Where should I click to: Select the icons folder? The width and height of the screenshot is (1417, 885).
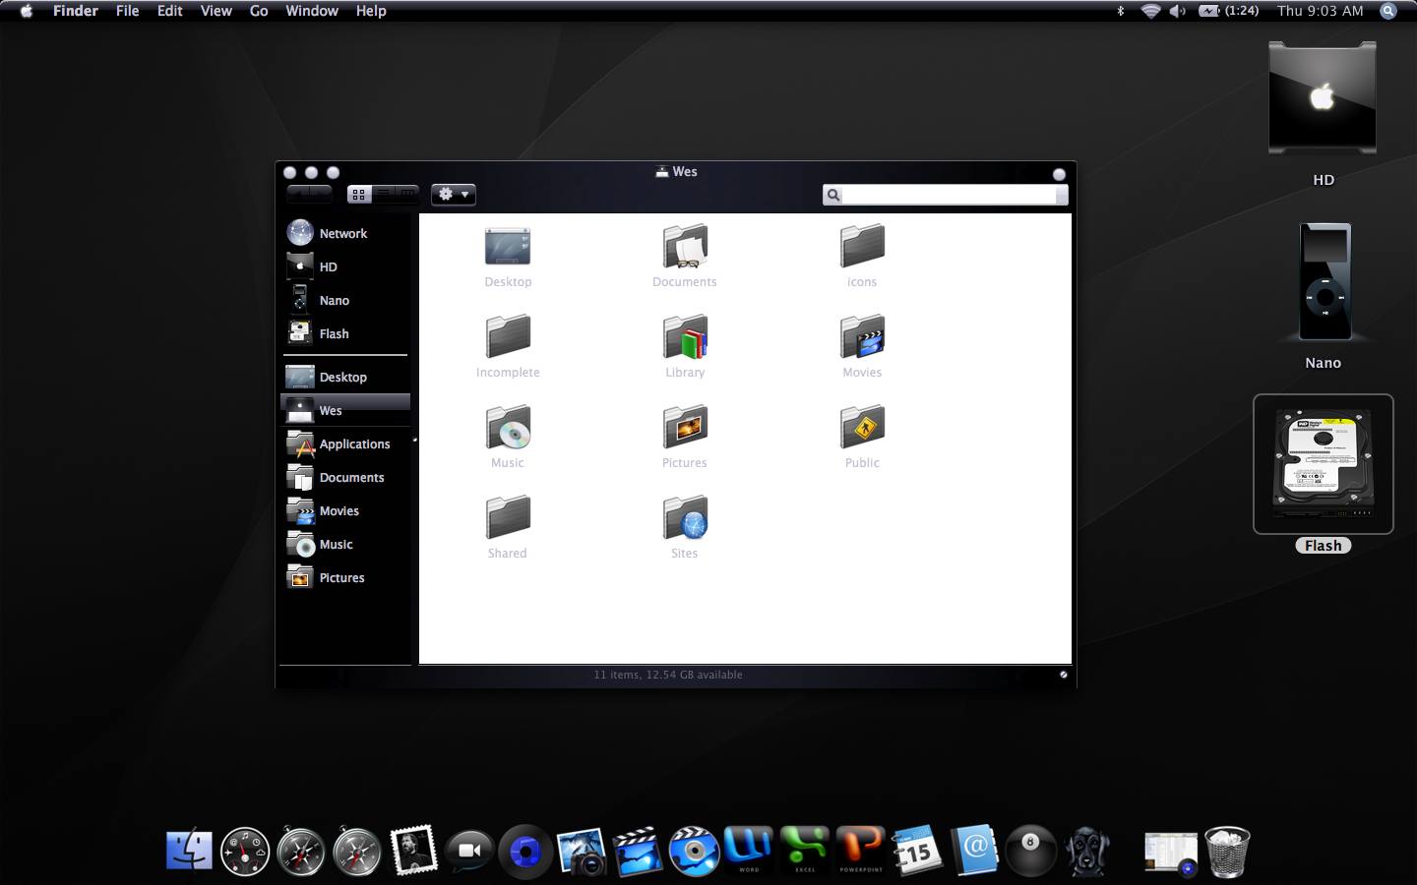pos(862,247)
